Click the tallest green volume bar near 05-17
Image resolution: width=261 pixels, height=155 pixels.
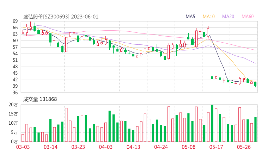point(212,123)
